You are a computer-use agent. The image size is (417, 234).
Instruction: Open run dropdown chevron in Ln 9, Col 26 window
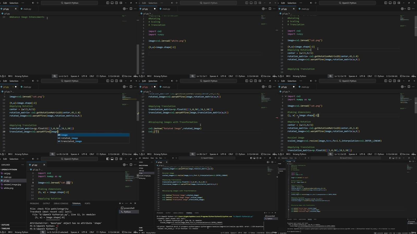pos(127,165)
